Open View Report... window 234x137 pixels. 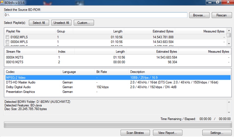click(x=167, y=133)
